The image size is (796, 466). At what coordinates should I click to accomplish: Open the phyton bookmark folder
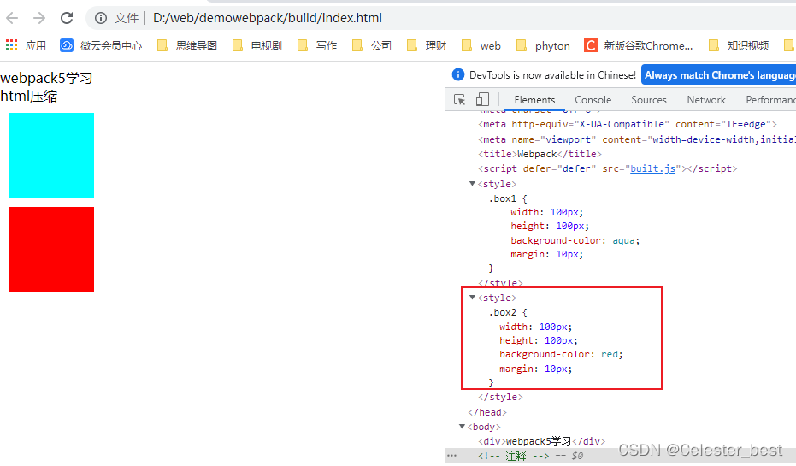pyautogui.click(x=543, y=45)
